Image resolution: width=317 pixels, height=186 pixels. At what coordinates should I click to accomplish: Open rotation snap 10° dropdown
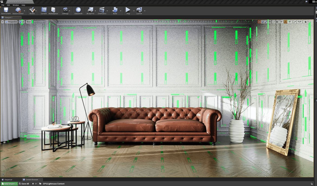pos(290,22)
